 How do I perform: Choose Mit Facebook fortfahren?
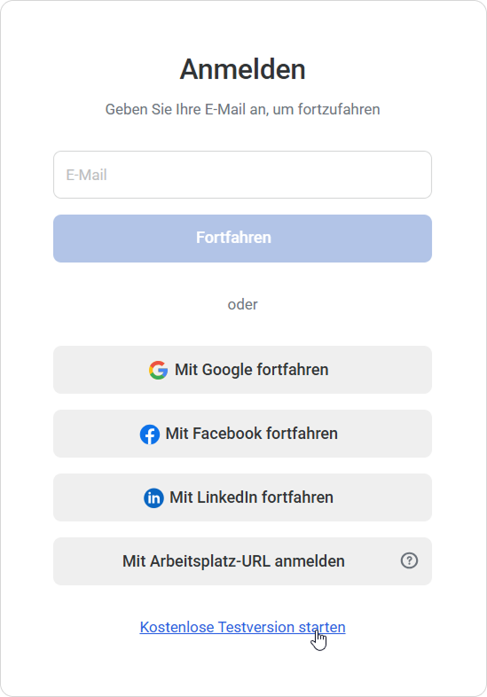pyautogui.click(x=242, y=434)
